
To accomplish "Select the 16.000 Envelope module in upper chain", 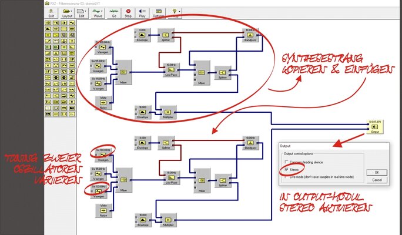I will pyautogui.click(x=143, y=112).
